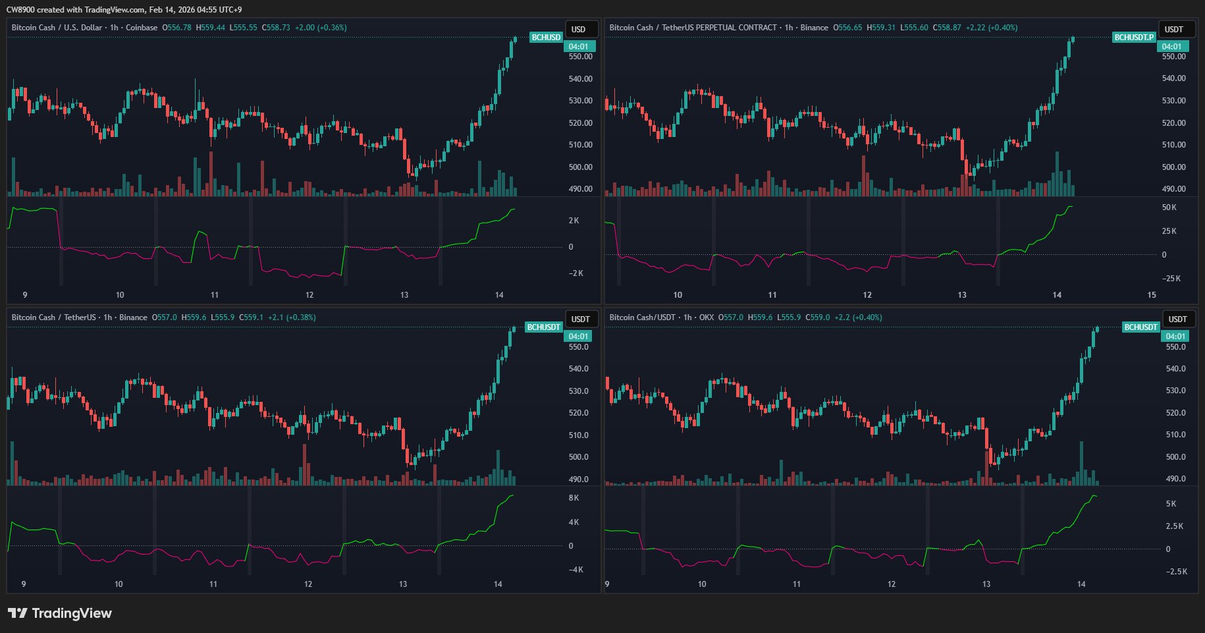Open the USDT currency selector on OKX chart
The height and width of the screenshot is (633, 1205).
click(1177, 319)
